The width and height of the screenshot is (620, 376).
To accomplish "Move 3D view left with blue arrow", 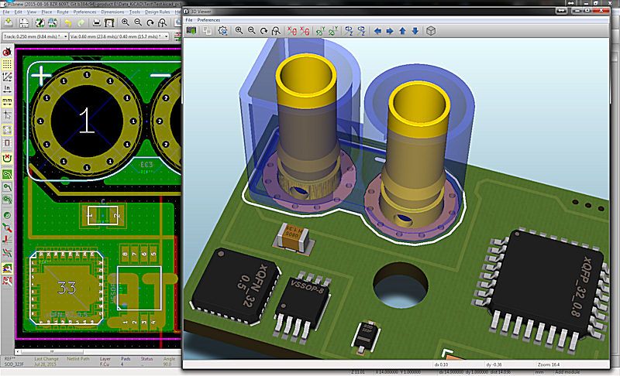I will [x=377, y=31].
